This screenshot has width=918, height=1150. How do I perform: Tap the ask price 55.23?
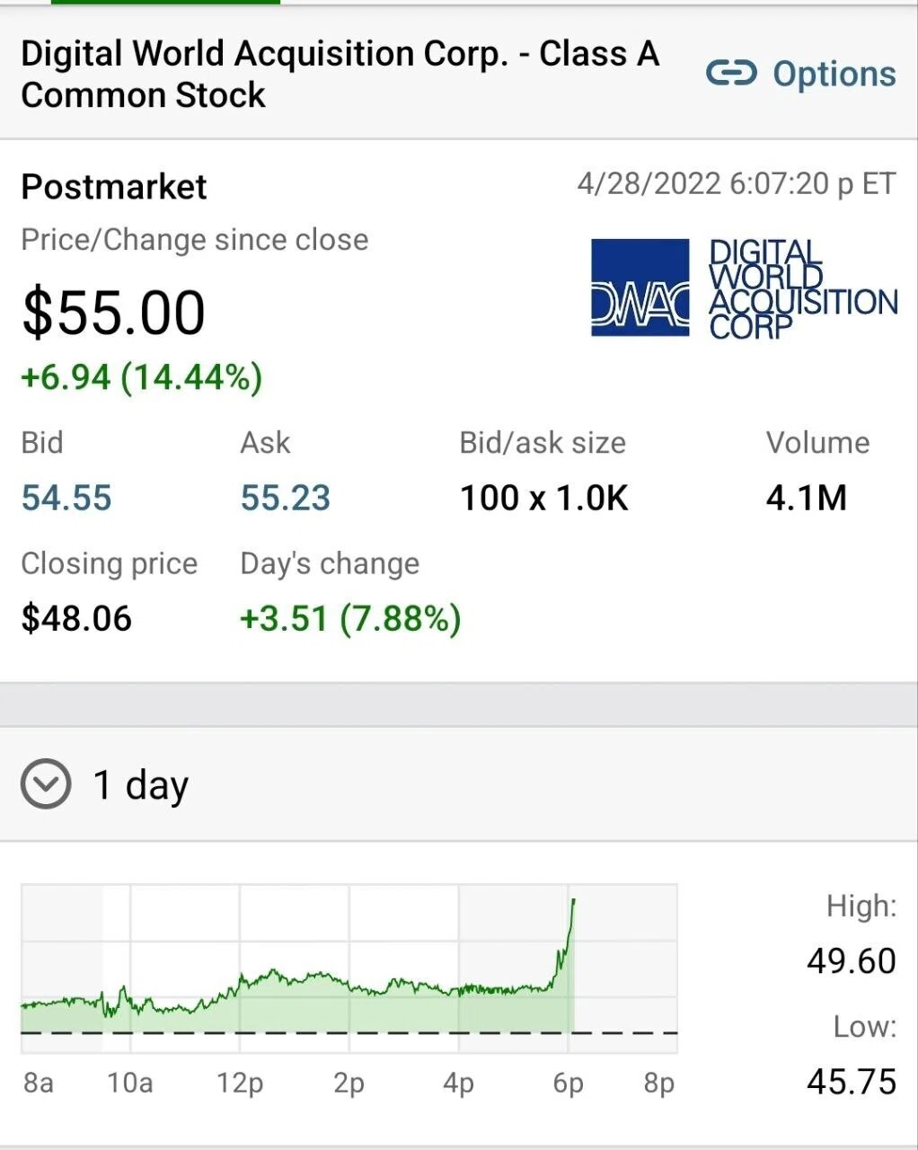pos(286,498)
